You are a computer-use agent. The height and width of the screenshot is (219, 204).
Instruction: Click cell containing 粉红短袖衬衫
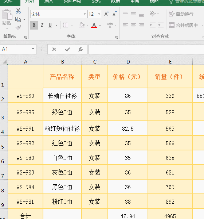pyautogui.click(x=62, y=128)
